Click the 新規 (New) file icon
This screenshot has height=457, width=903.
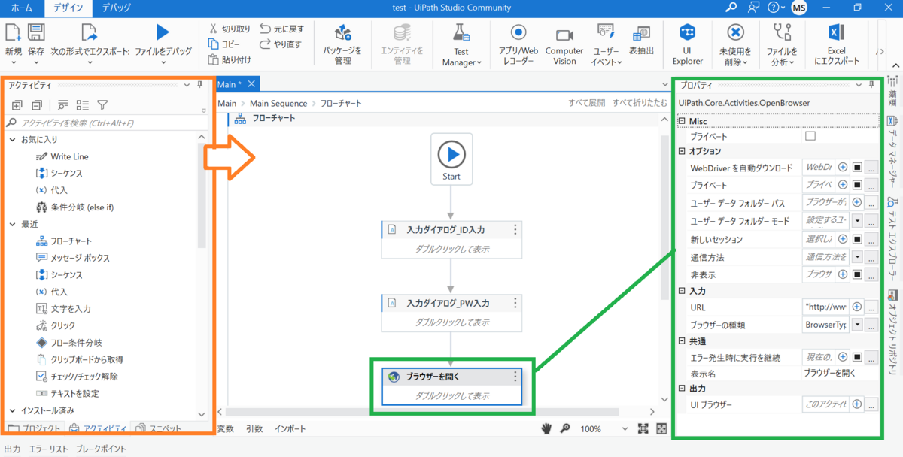coord(13,32)
